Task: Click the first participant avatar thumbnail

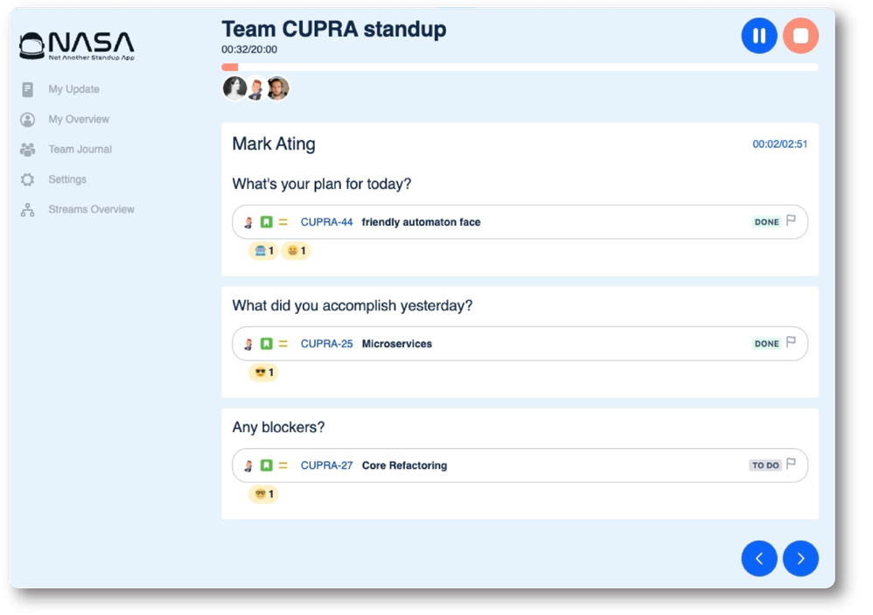Action: 233,87
